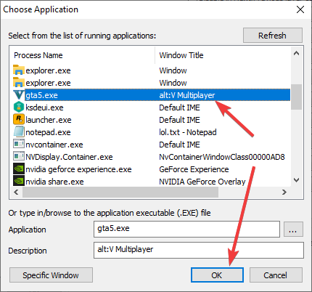Select the NVDisplay.Container.exe process row
This screenshot has height=292, width=312.
pos(150,157)
